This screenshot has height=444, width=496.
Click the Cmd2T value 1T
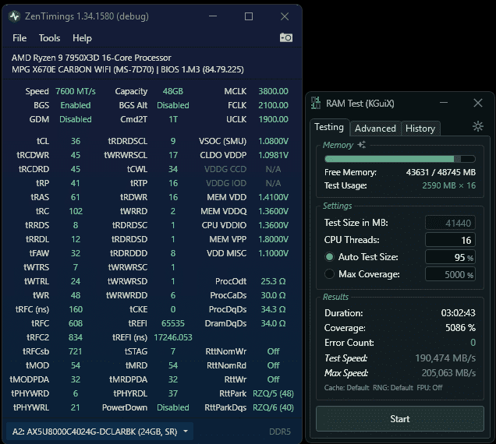coord(173,119)
